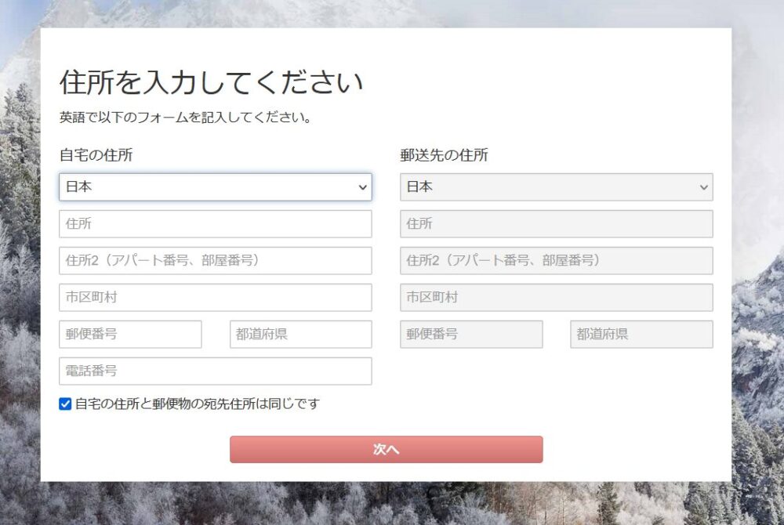Image resolution: width=784 pixels, height=525 pixels.
Task: Click the mailing address 郵便番号 field
Action: (x=471, y=335)
